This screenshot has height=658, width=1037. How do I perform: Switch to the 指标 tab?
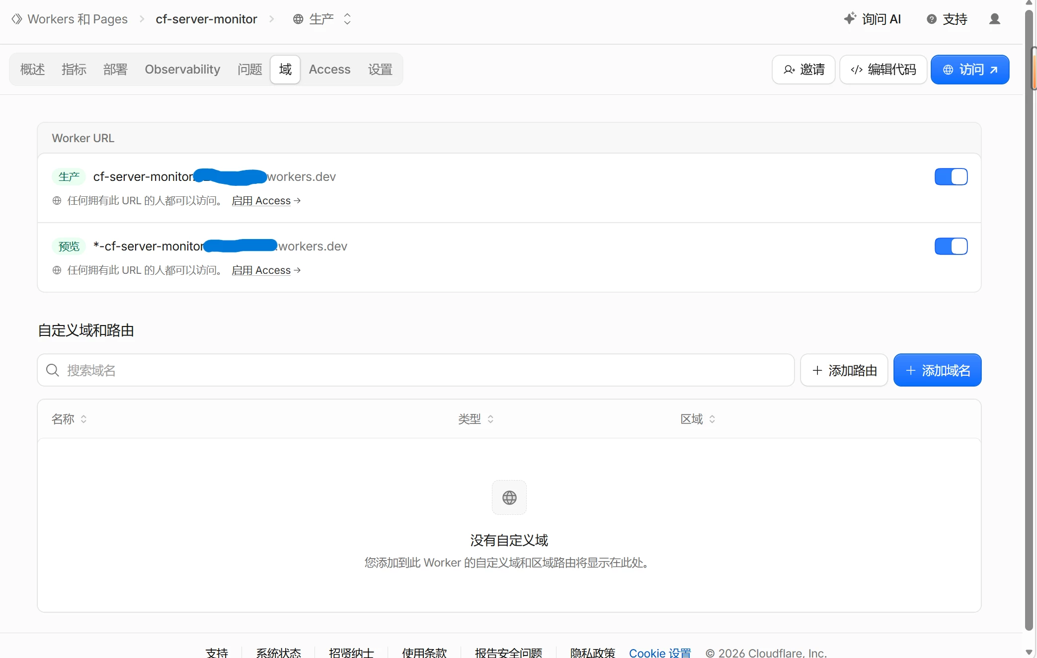[74, 69]
